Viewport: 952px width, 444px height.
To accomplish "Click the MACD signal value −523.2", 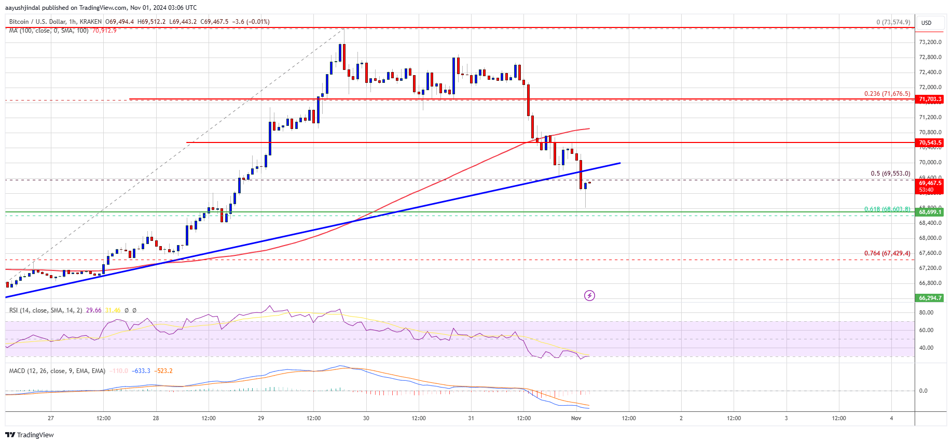I will [163, 371].
